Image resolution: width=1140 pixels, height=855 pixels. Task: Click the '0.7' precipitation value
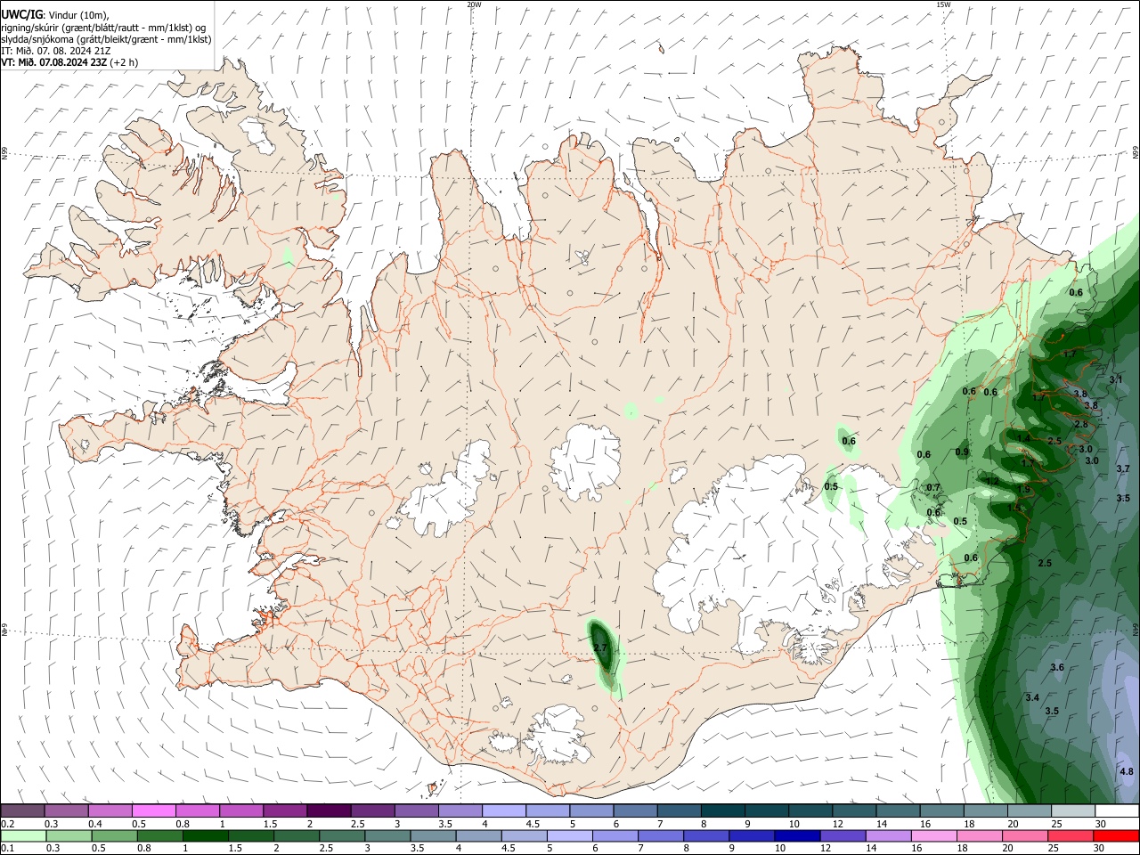click(933, 487)
